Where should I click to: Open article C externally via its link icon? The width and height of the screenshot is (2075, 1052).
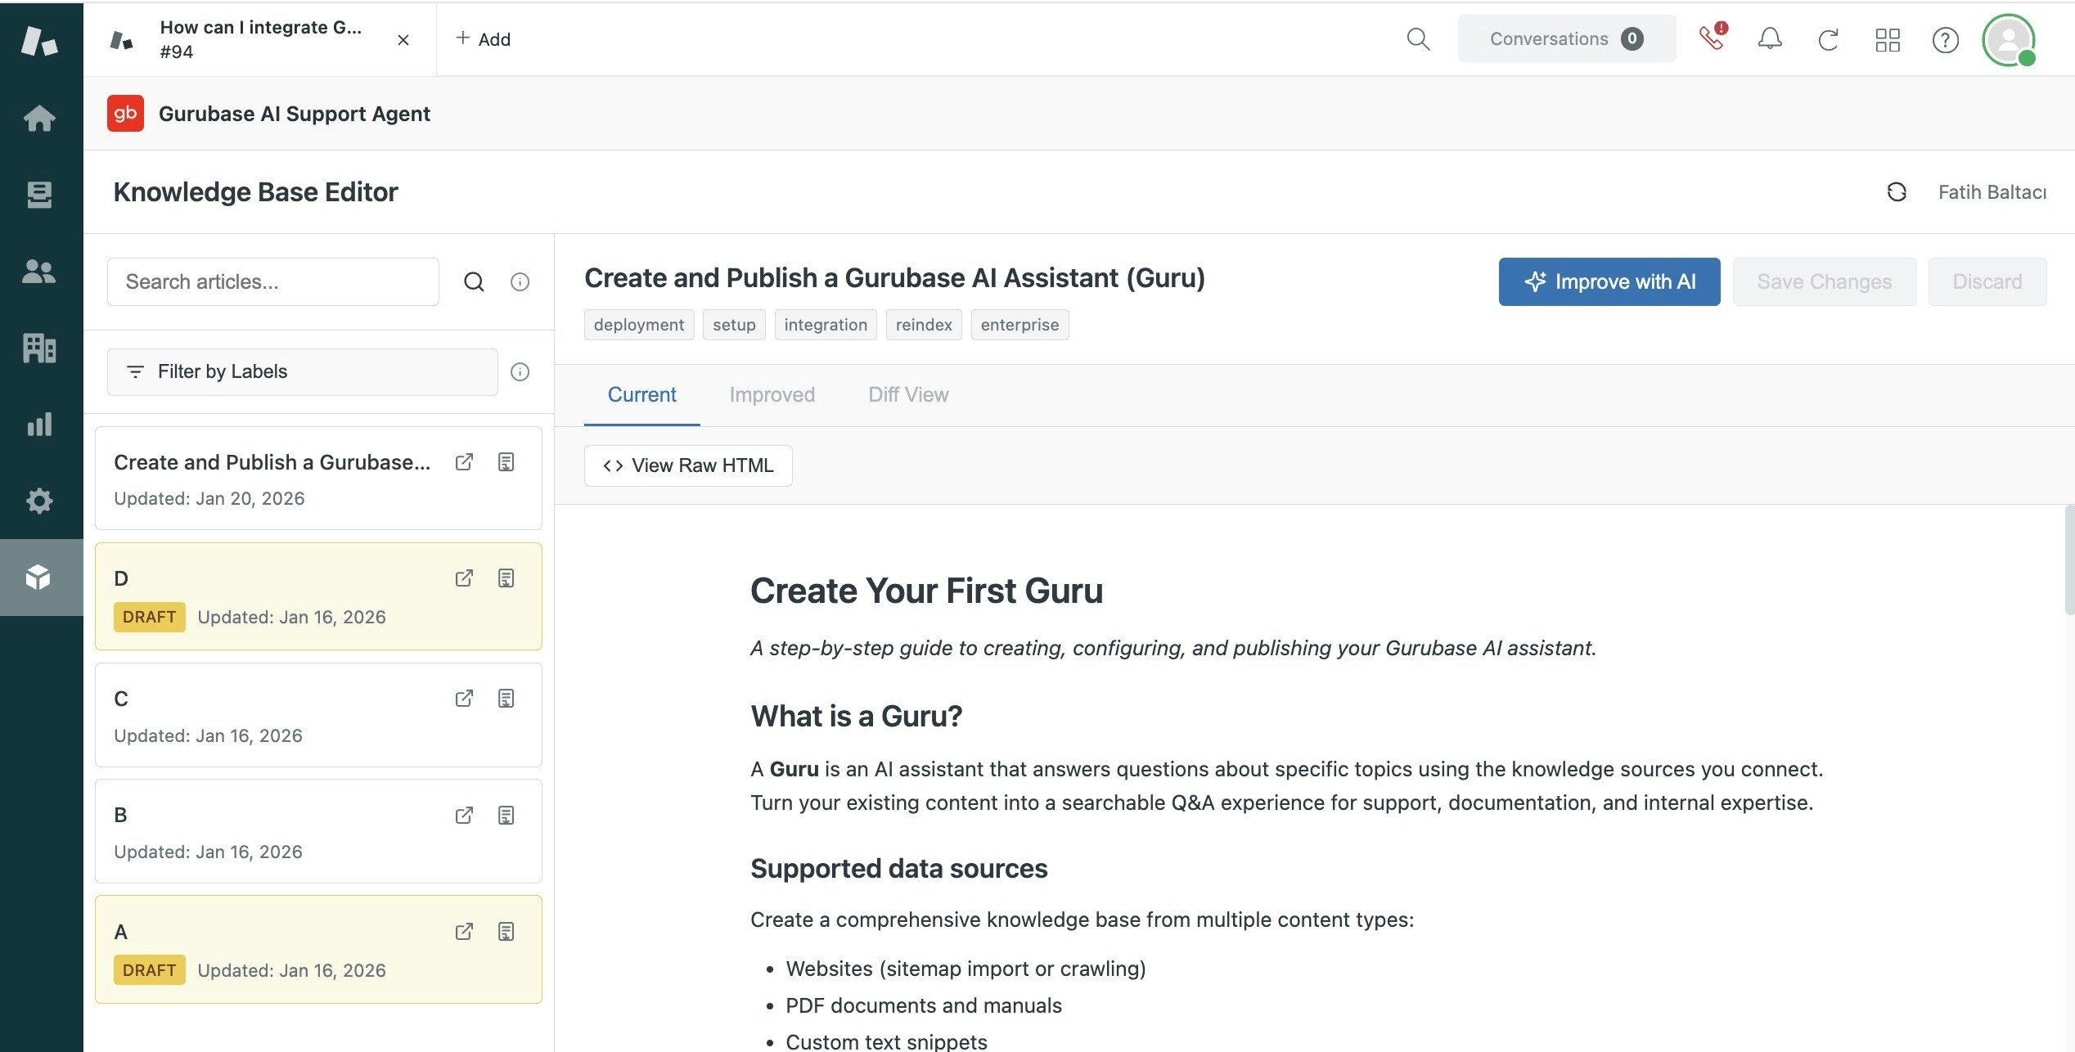pyautogui.click(x=464, y=698)
